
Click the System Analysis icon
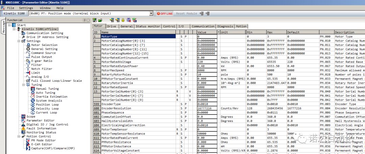[x=32, y=101]
